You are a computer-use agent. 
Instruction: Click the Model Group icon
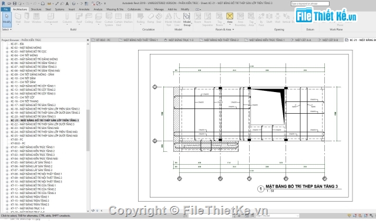tap(187, 19)
